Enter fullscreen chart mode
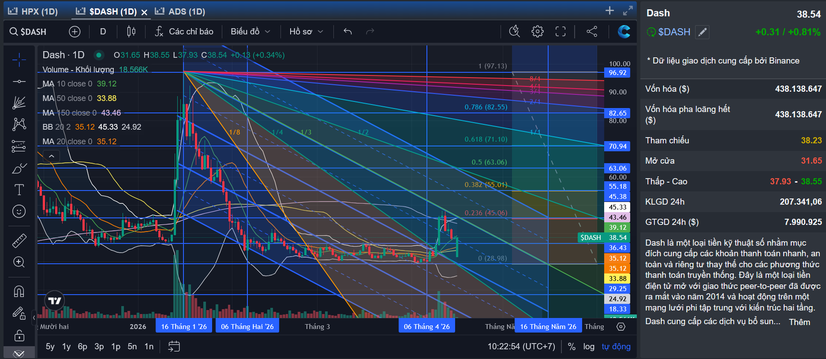The height and width of the screenshot is (359, 826). click(x=561, y=31)
